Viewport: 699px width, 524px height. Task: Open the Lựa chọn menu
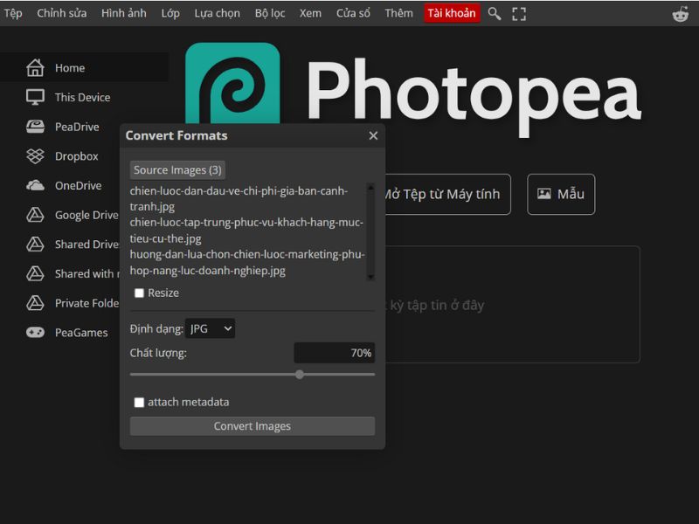pos(217,13)
